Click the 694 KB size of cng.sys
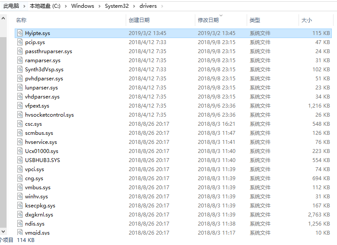 321,178
